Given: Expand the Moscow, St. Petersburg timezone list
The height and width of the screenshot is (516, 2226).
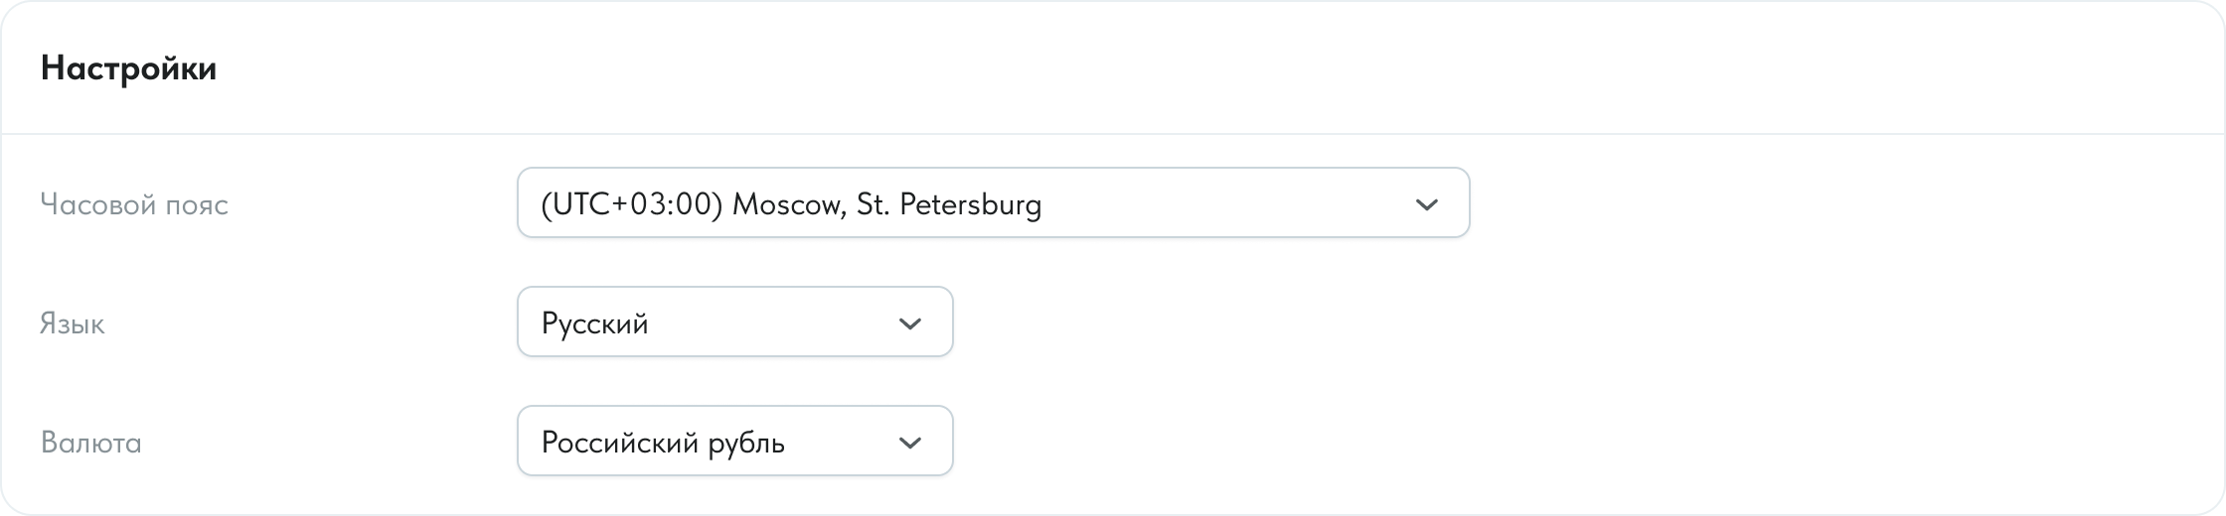Looking at the screenshot, I should (994, 203).
